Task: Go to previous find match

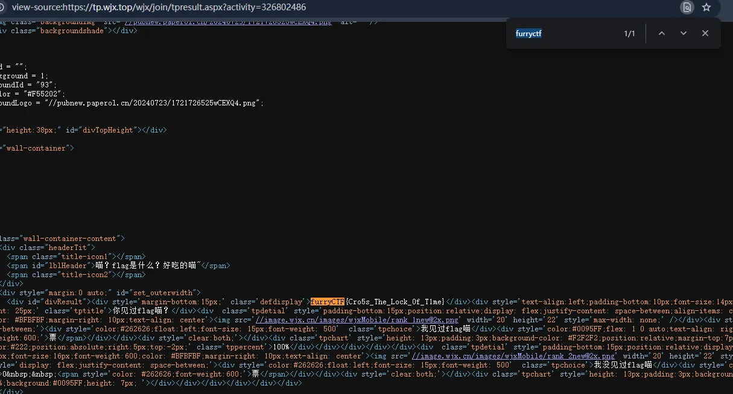Action: pos(662,33)
